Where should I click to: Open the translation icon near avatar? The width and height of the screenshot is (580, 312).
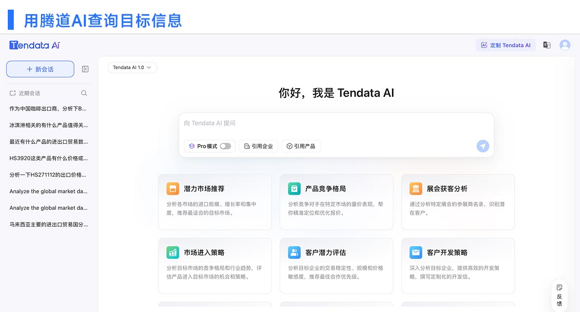[x=546, y=45]
